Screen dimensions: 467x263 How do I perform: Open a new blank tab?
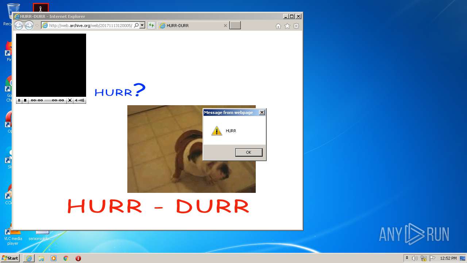[235, 26]
